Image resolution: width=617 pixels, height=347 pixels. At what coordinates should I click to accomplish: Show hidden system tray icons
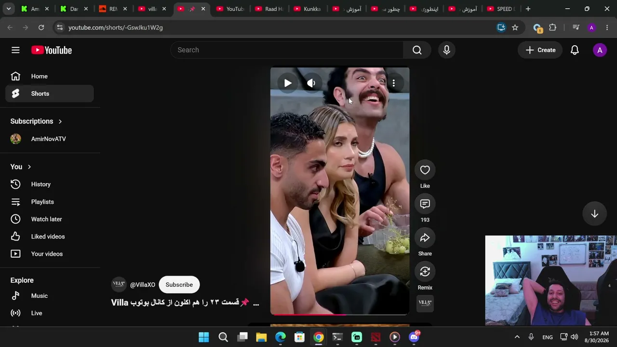(x=517, y=337)
